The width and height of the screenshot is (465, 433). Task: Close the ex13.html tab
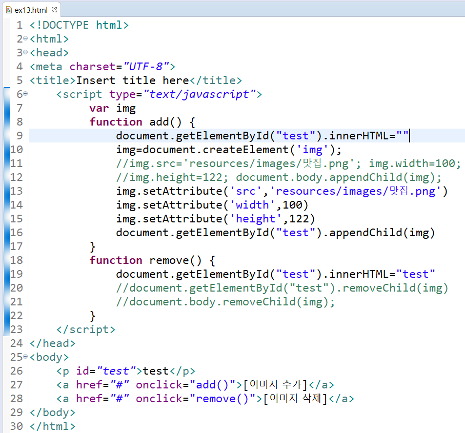(x=54, y=10)
